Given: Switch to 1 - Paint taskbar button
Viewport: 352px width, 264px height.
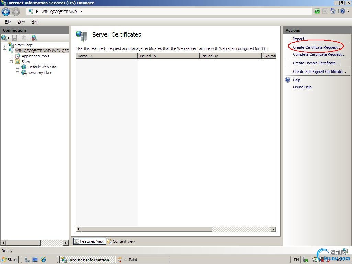Looking at the screenshot, I should tap(143, 260).
